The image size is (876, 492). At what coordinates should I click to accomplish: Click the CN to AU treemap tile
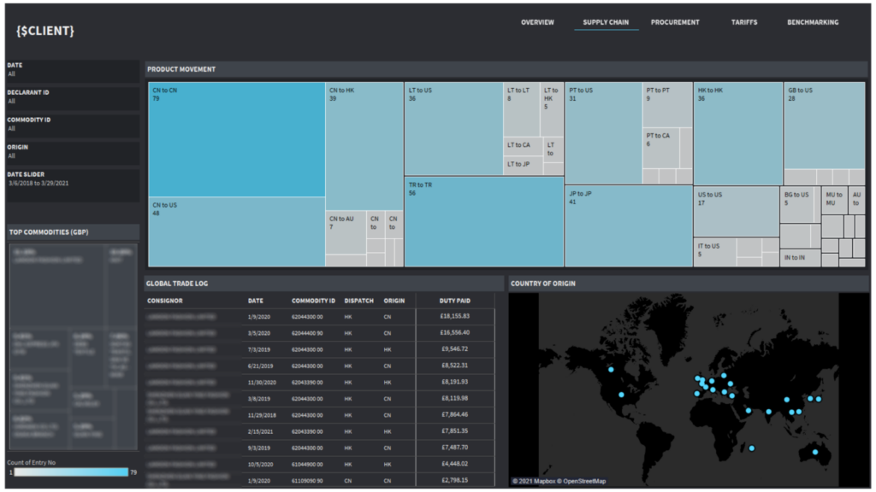tap(346, 232)
